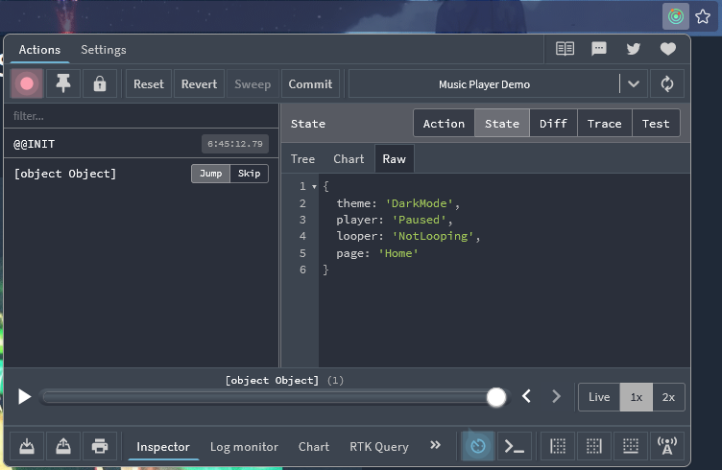Open the feedback chat bubble icon
The width and height of the screenshot is (722, 470).
598,48
